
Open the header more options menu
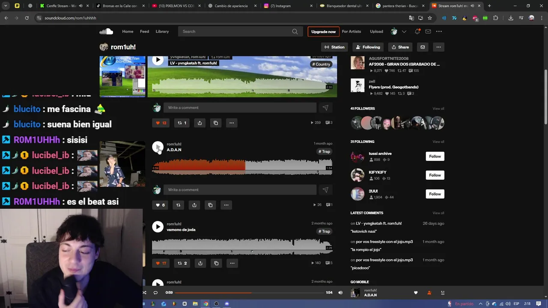tap(439, 31)
